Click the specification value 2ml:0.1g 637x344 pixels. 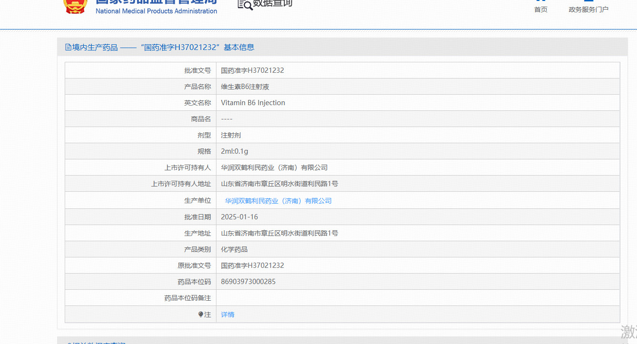point(234,151)
